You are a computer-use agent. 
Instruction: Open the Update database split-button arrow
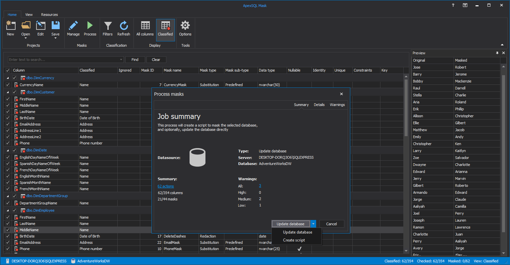pos(313,224)
